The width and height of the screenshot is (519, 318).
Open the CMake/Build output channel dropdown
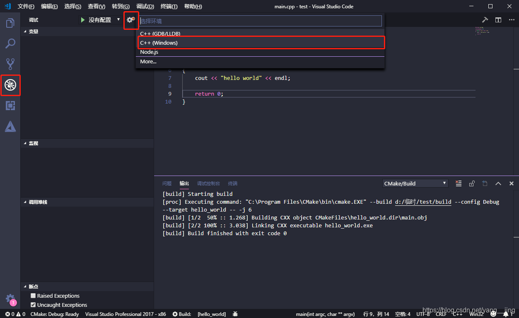[x=415, y=183]
